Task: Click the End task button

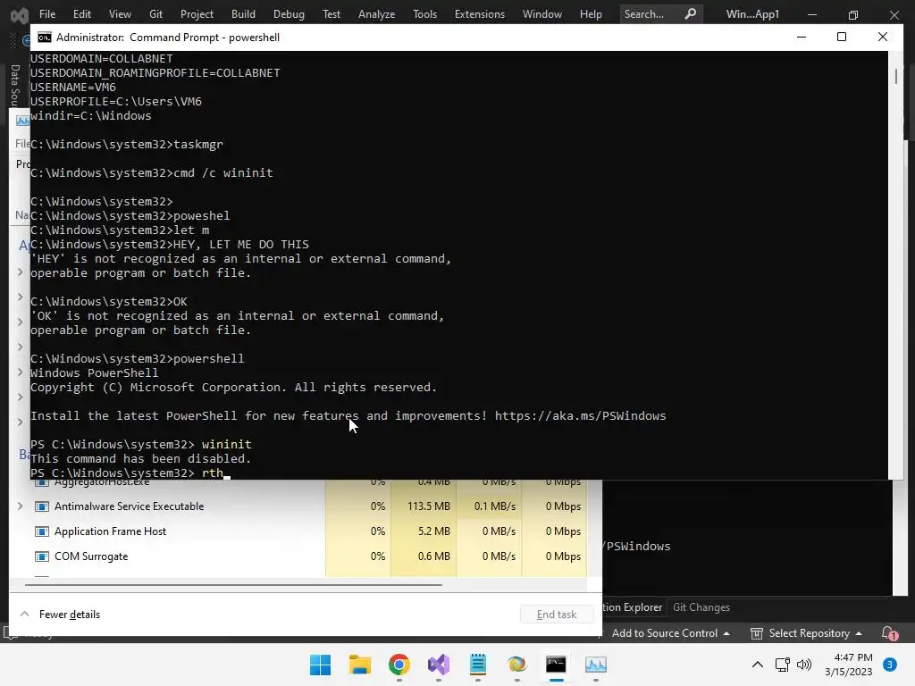Action: [557, 615]
